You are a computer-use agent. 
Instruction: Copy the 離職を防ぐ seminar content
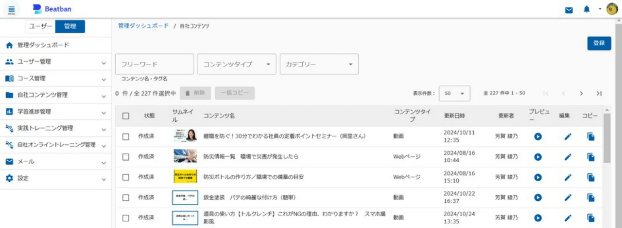[591, 137]
